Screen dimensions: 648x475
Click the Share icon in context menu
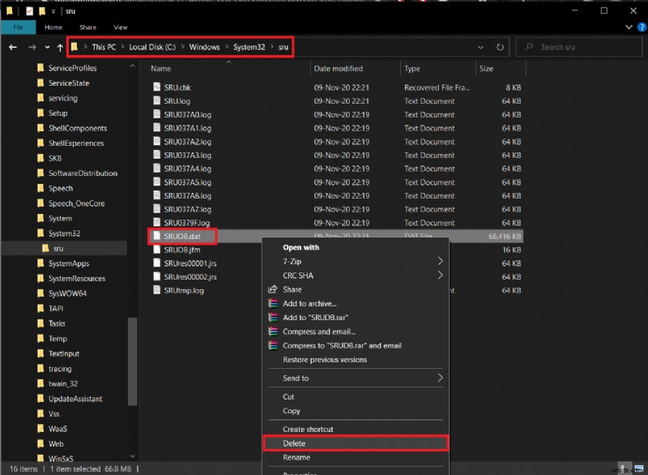coord(273,289)
